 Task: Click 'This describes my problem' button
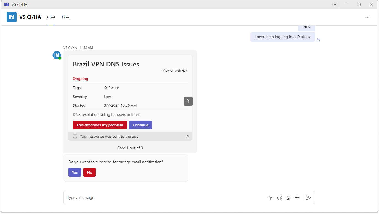point(100,125)
